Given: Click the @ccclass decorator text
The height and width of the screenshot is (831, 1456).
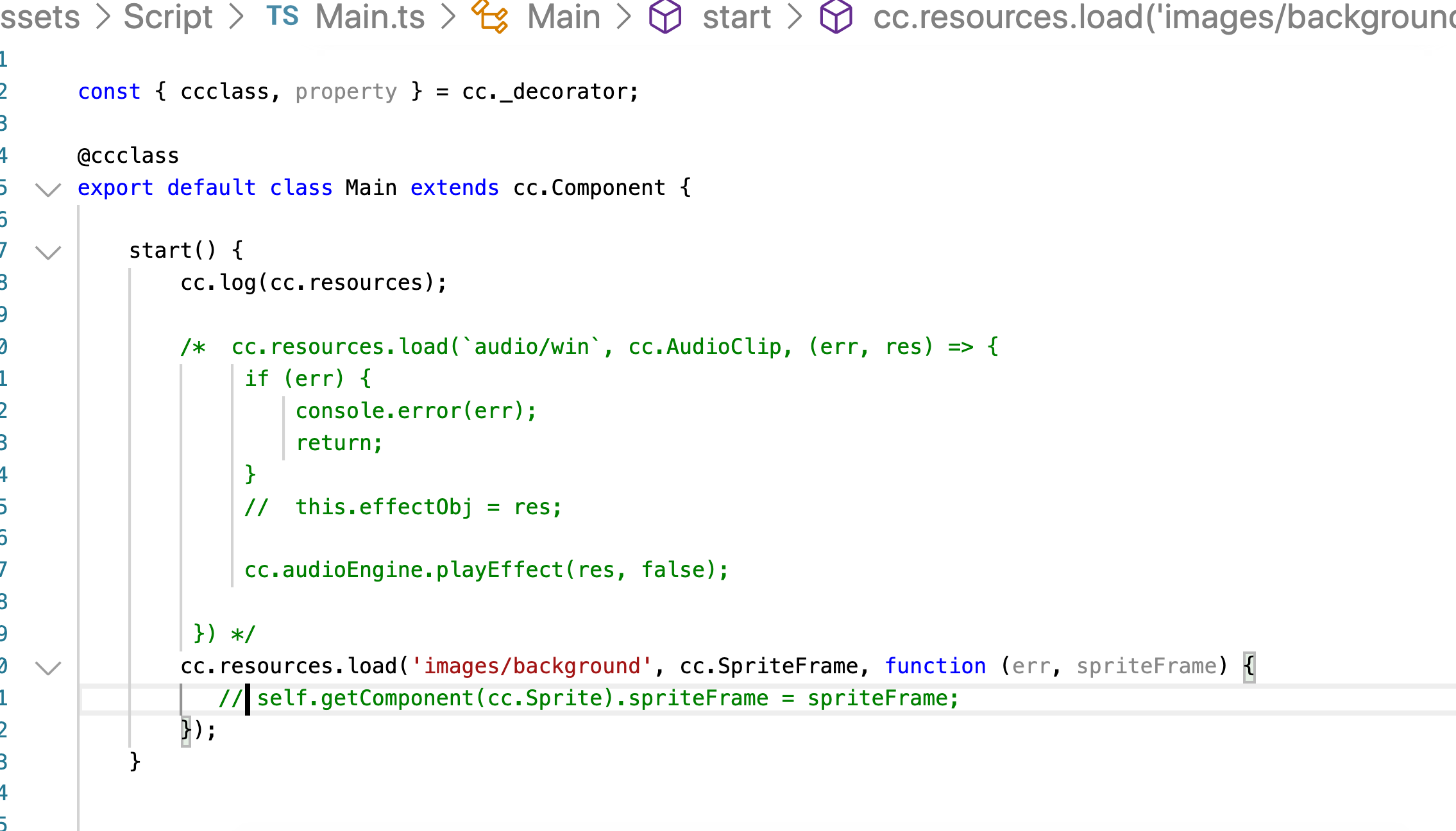Looking at the screenshot, I should pyautogui.click(x=128, y=156).
